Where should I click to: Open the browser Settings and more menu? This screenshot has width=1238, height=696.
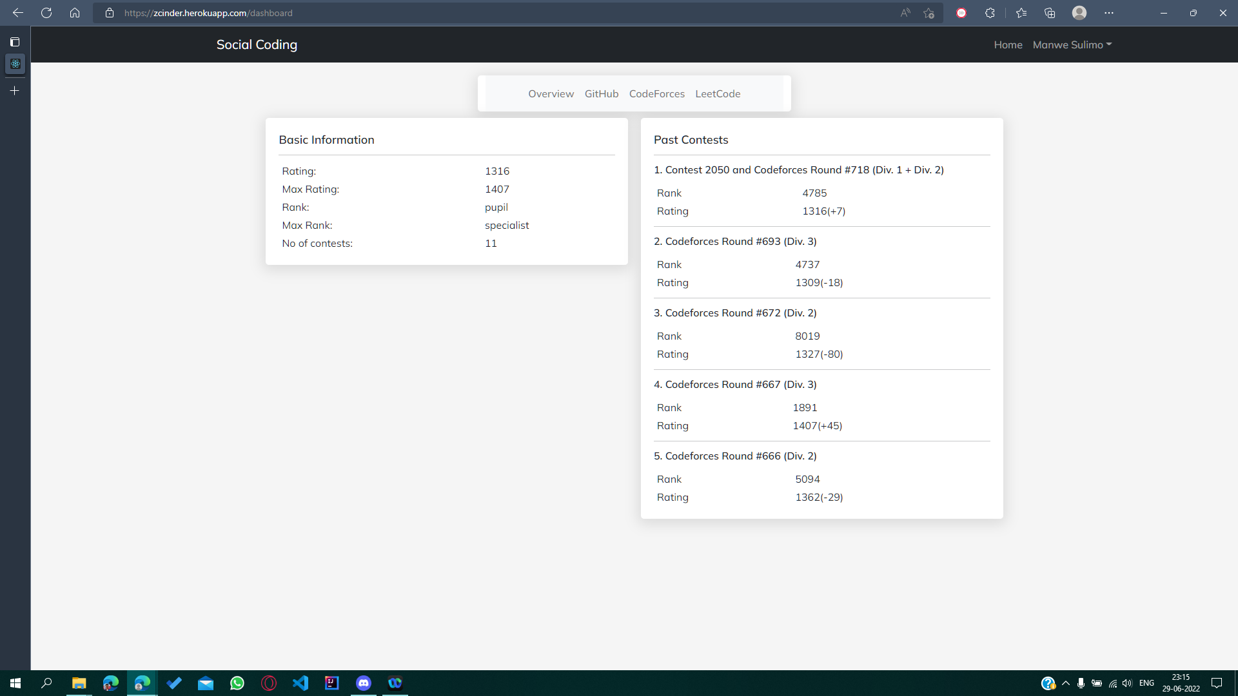1109,13
